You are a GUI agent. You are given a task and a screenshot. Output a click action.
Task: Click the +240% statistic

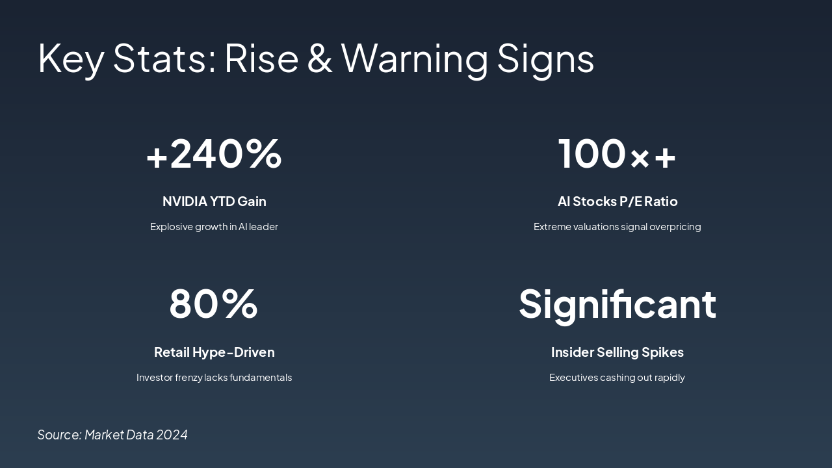pyautogui.click(x=214, y=154)
